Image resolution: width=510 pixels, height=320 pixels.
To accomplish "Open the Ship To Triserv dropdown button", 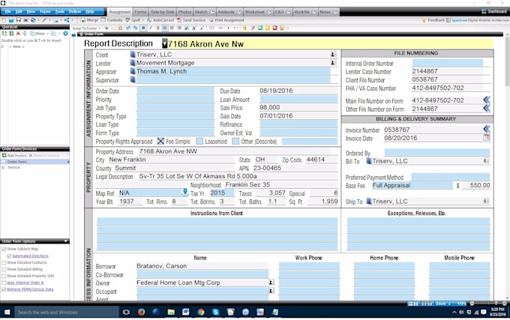I will point(486,201).
